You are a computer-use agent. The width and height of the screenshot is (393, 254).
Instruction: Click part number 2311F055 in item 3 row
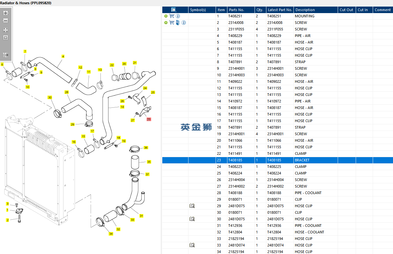click(x=236, y=29)
